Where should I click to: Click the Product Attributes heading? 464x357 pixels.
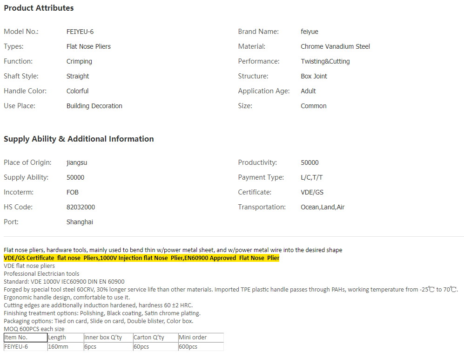pyautogui.click(x=39, y=8)
